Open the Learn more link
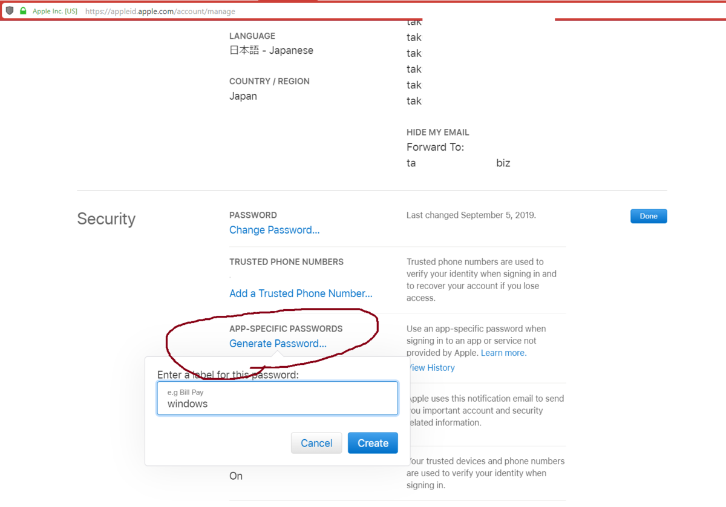 click(x=503, y=353)
